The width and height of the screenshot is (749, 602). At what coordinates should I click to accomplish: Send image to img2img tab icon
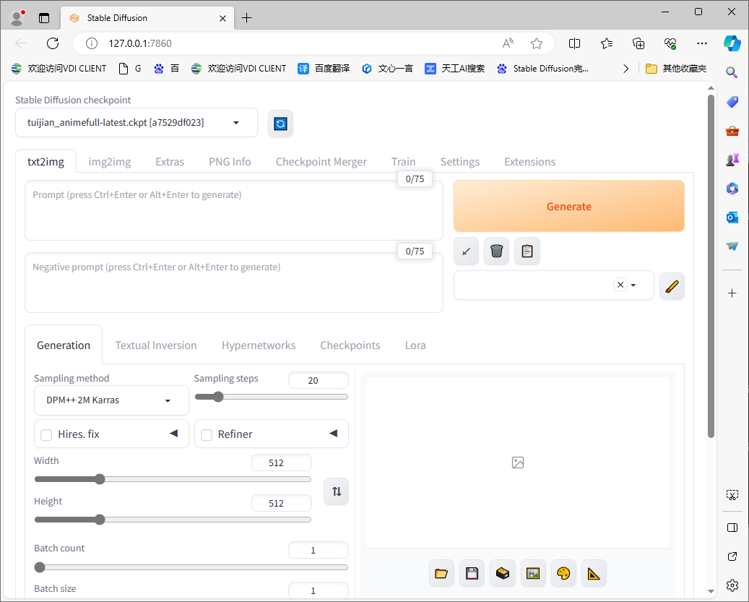[533, 573]
